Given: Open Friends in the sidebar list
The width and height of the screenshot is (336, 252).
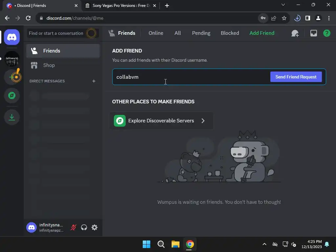Looking at the screenshot, I should pos(63,51).
